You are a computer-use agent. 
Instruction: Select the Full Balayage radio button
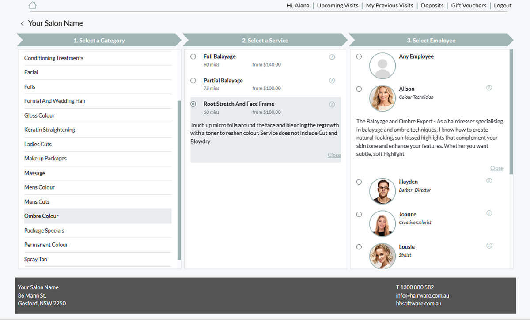pyautogui.click(x=193, y=56)
